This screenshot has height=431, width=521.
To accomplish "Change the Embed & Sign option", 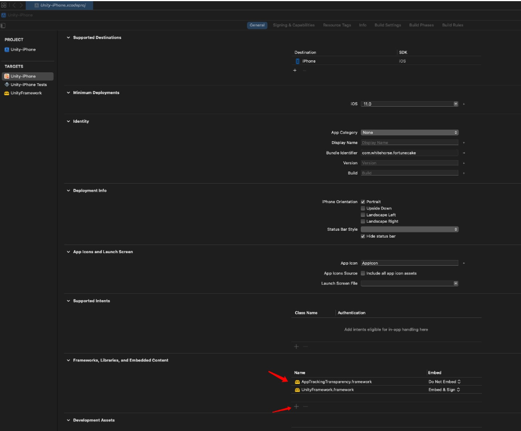I will pos(444,390).
